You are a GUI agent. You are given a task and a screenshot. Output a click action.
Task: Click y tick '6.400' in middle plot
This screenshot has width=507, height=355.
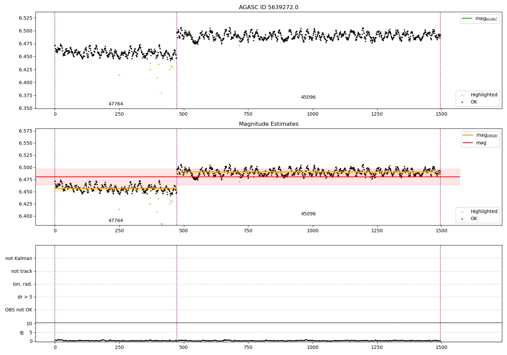(x=26, y=216)
